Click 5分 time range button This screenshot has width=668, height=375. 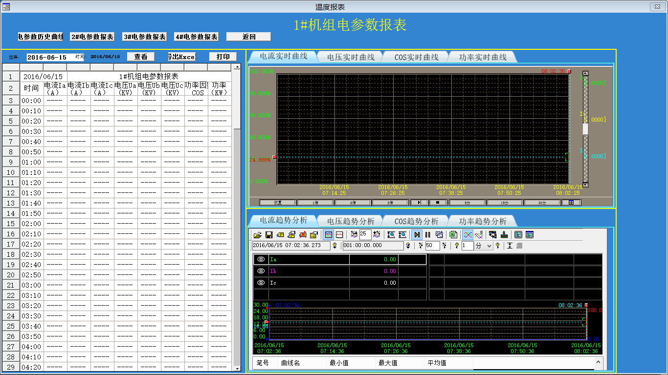coord(467,202)
